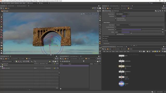Toggle pin on the parameter pane path bar
This screenshot has width=166, height=93.
[163, 8]
